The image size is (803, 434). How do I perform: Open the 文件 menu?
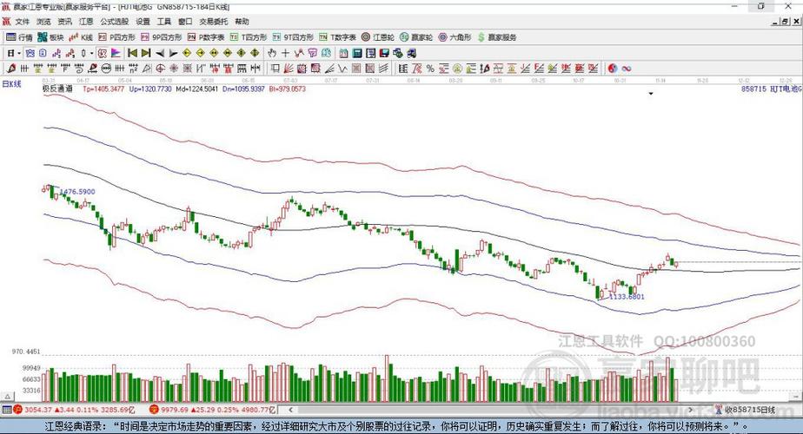[x=22, y=22]
